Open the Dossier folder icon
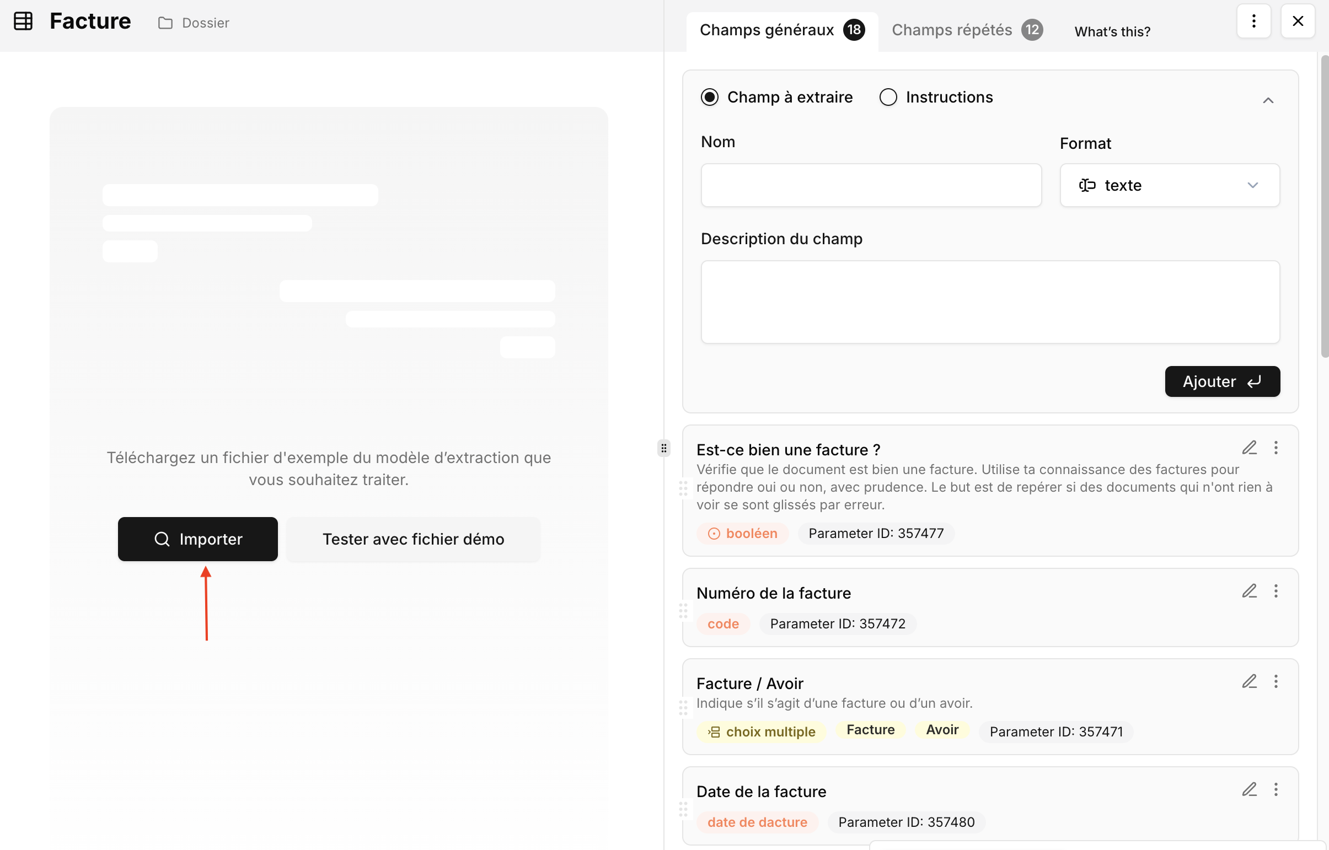Image resolution: width=1329 pixels, height=850 pixels. tap(165, 23)
